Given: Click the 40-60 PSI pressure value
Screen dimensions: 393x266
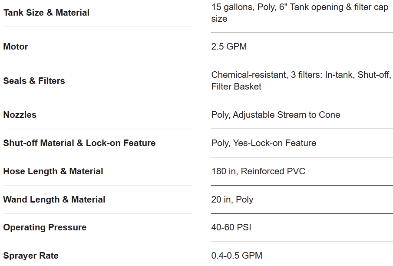Looking at the screenshot, I should coord(231,227).
